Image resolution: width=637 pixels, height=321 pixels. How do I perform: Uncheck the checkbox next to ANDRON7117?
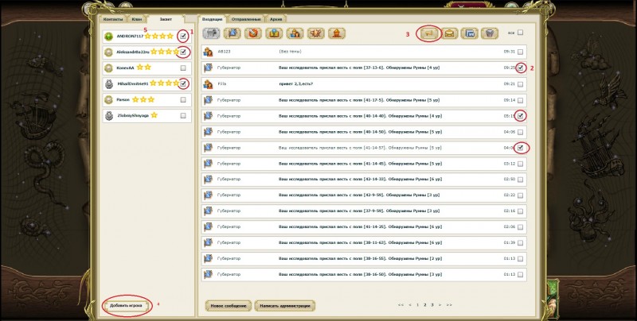184,36
